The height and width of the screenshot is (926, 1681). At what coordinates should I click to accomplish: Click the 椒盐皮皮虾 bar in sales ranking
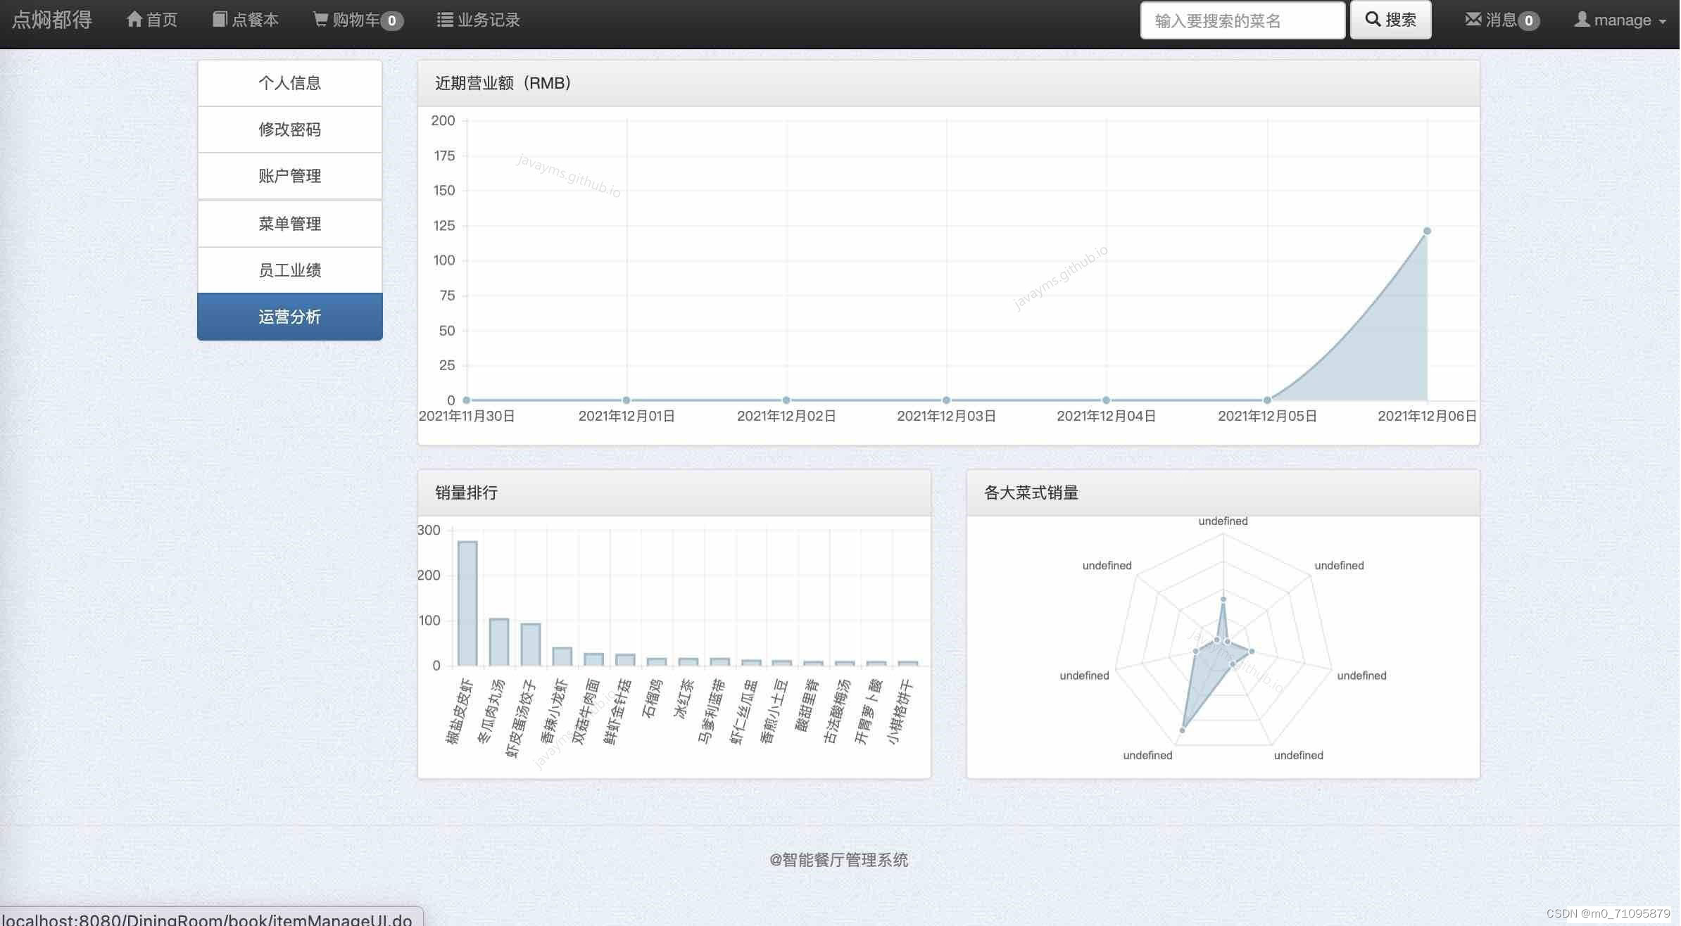[467, 603]
